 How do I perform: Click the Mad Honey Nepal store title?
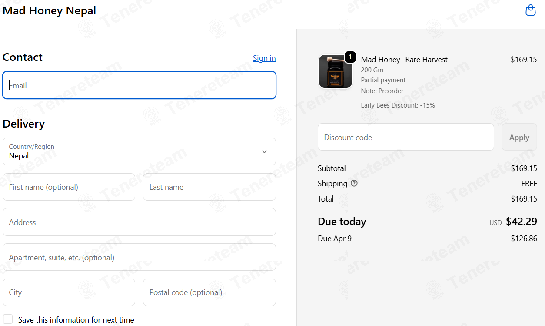(49, 11)
